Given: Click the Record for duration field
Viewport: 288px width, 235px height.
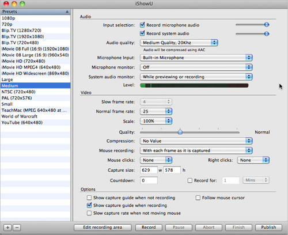Looking at the screenshot, I should pyautogui.click(x=230, y=180).
